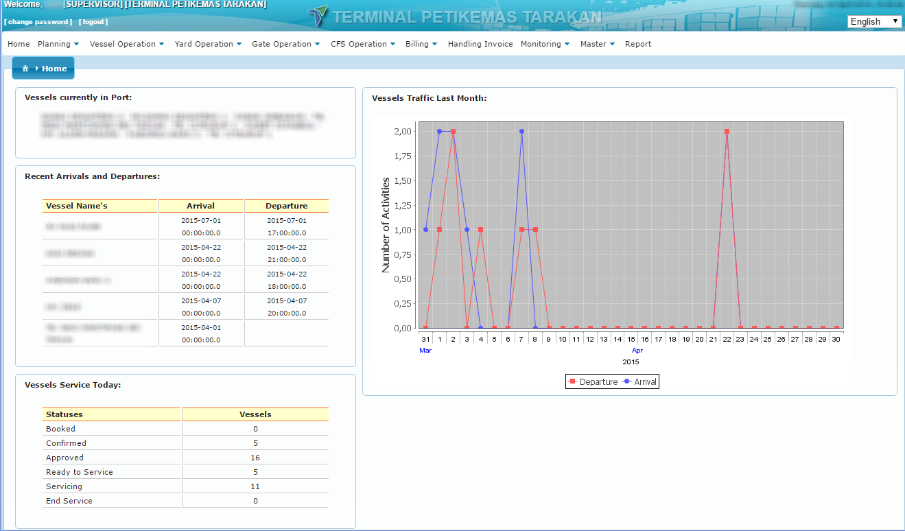Expand the Billing menu

[x=421, y=44]
